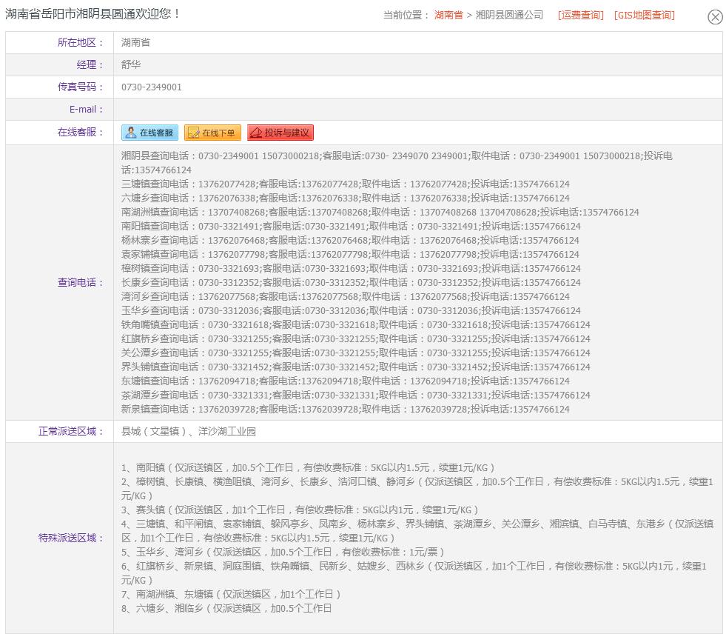
Task: Close the page with the X icon
Action: [x=714, y=17]
